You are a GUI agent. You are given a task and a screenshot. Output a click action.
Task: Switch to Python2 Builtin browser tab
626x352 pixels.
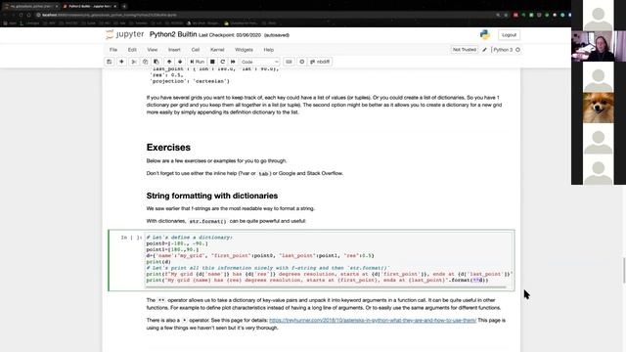[x=89, y=6]
